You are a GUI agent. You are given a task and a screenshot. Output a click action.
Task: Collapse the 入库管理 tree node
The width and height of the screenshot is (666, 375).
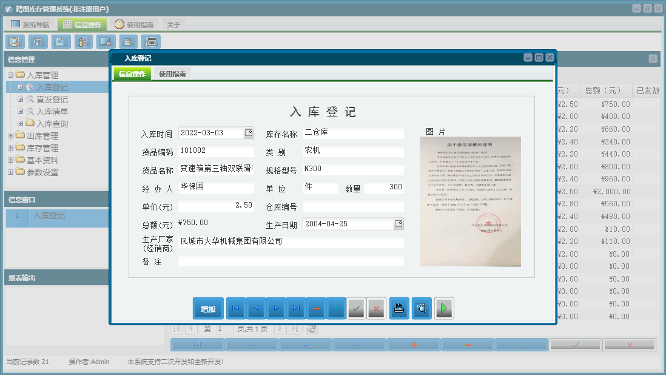coord(11,75)
